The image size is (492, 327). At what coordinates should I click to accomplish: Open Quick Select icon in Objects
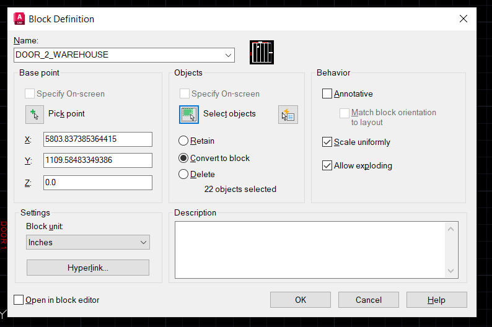click(288, 115)
